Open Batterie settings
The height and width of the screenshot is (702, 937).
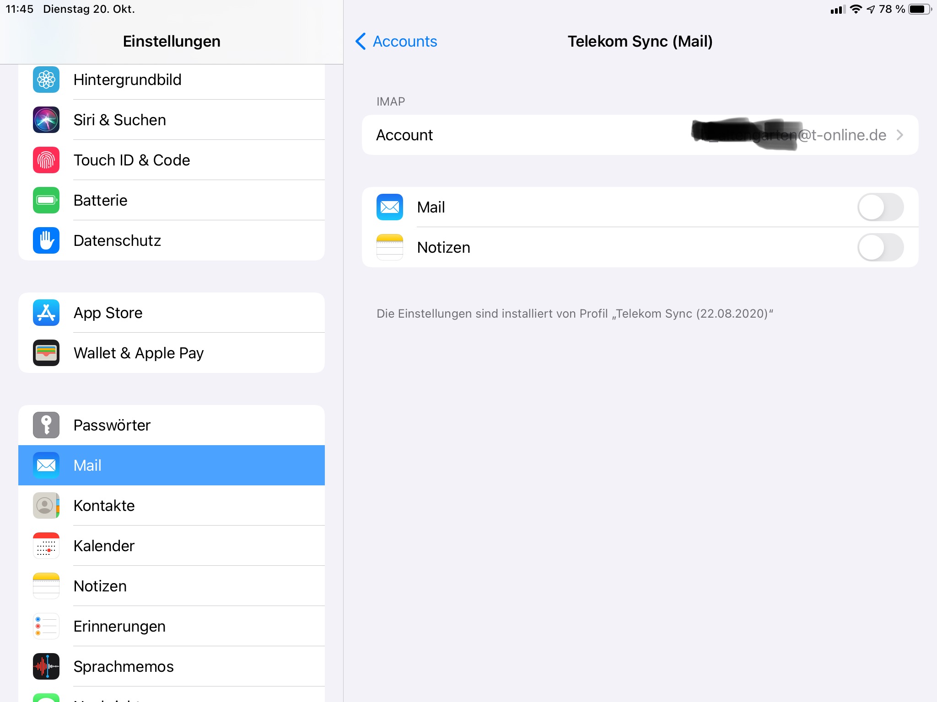[x=172, y=200]
